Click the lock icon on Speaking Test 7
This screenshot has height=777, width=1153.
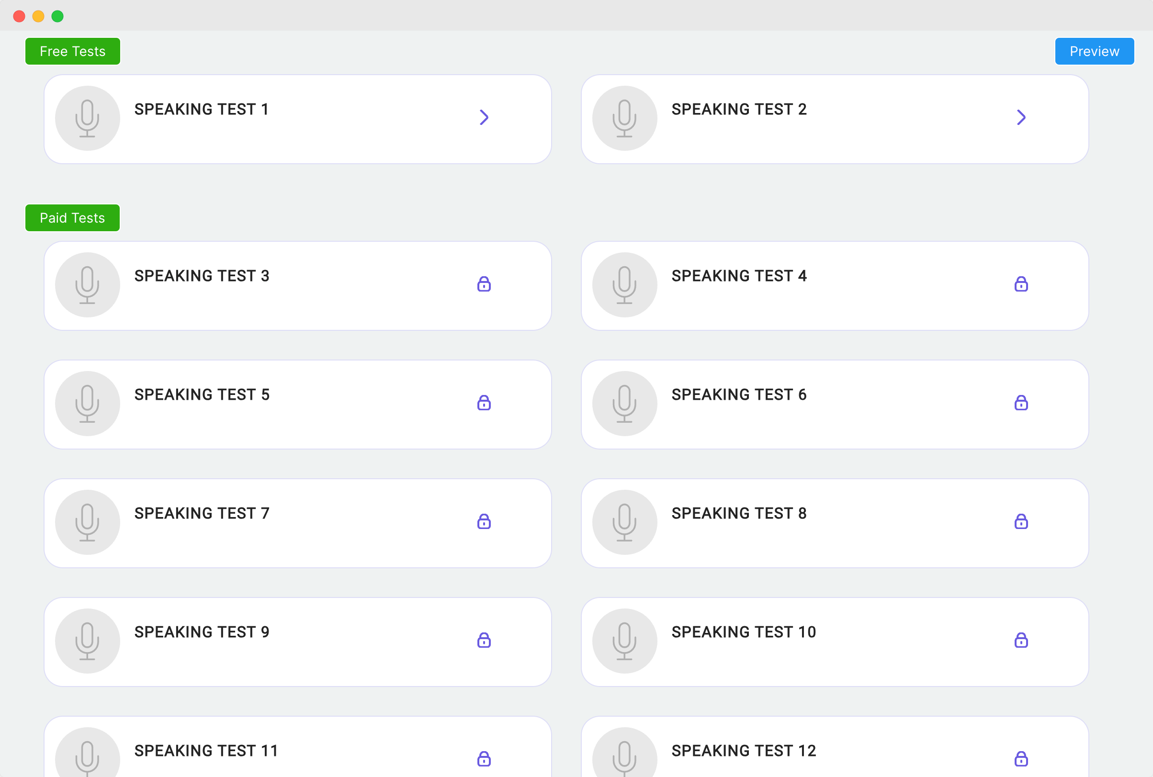(x=484, y=521)
